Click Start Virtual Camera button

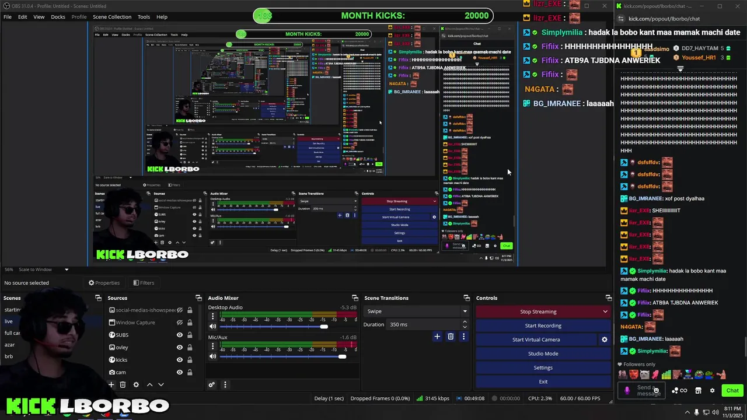click(x=536, y=339)
